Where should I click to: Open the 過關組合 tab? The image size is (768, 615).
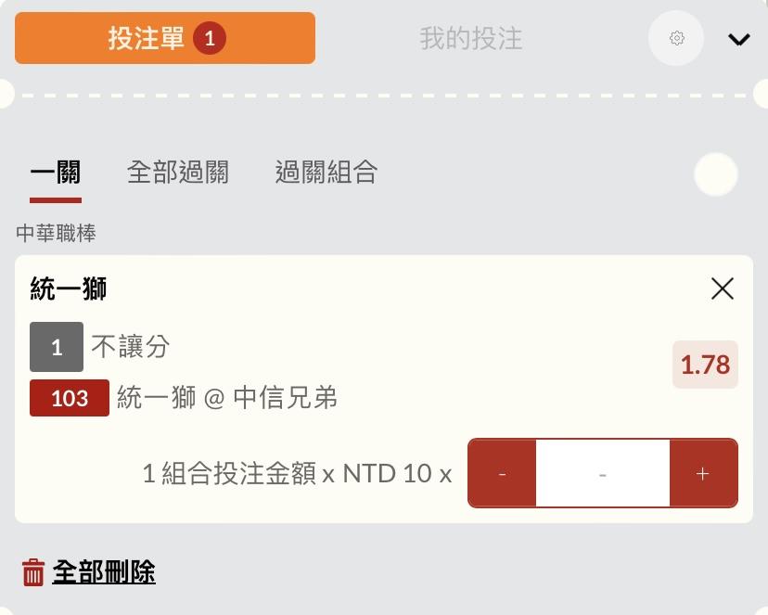326,173
